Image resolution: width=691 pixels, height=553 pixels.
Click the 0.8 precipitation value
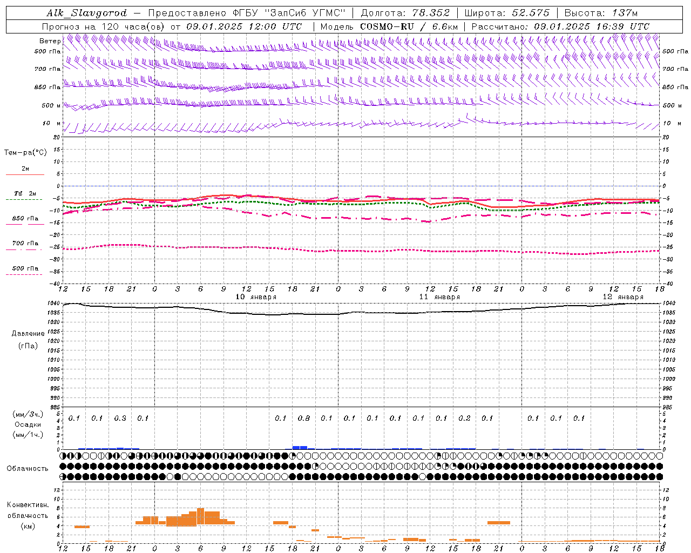[304, 419]
